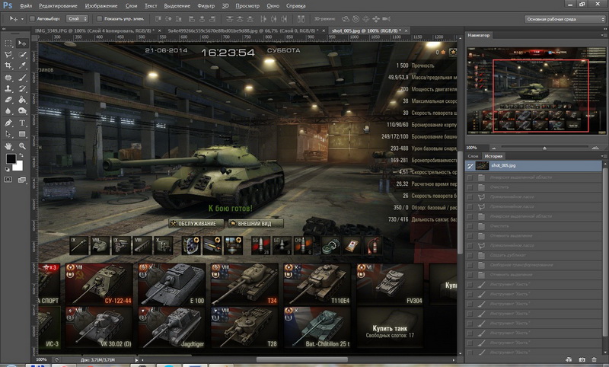The height and width of the screenshot is (367, 609).
Task: Activate the Type (T) tool
Action: point(22,122)
